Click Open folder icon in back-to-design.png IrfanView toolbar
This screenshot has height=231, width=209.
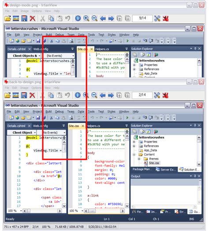(7, 95)
